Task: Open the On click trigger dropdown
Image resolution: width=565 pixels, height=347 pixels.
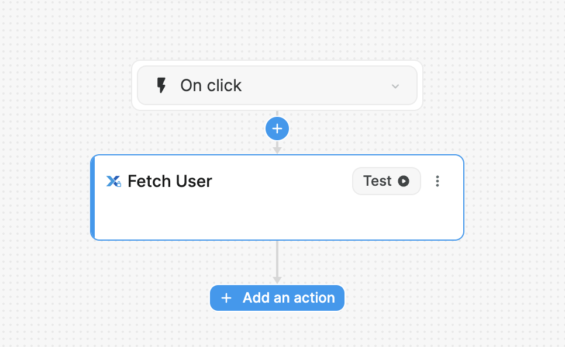Action: click(x=277, y=86)
